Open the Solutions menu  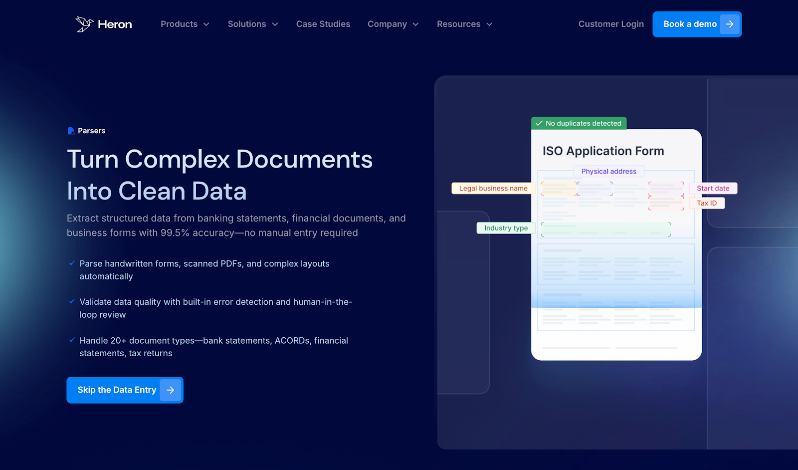click(x=253, y=24)
